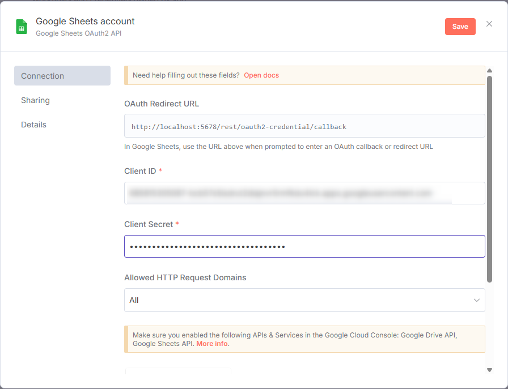
Task: Click the Google Sheets logo icon
Action: pyautogui.click(x=22, y=27)
